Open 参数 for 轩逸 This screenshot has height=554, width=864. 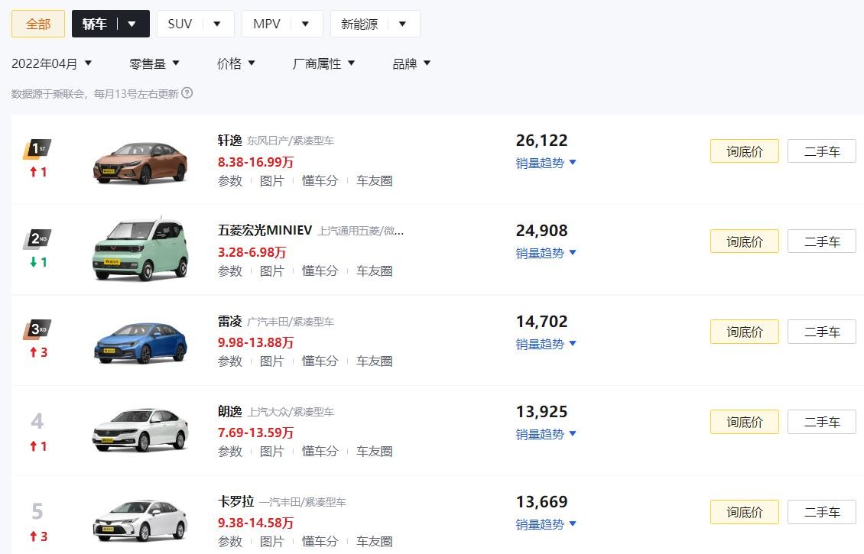[x=230, y=180]
